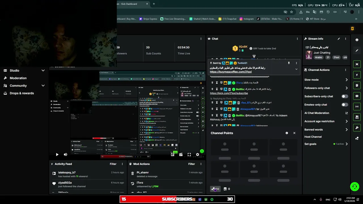Show Channel Points info
Viewport: 363px width, 204px height.
tap(287, 133)
